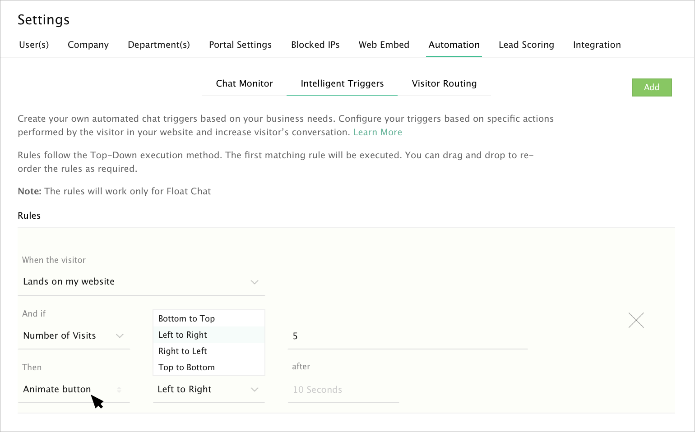Select the Intelligent Triggers tab
Image resolution: width=695 pixels, height=432 pixels.
(342, 83)
